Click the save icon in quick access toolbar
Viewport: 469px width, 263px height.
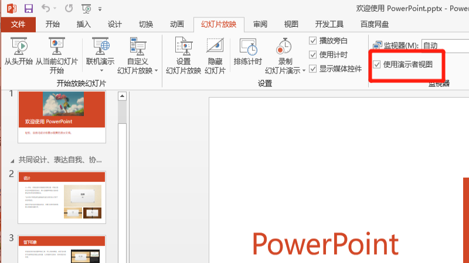point(29,9)
